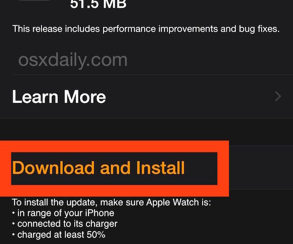This screenshot has height=244, width=293.
Task: Click "To install the update" instruction line
Action: click(111, 203)
